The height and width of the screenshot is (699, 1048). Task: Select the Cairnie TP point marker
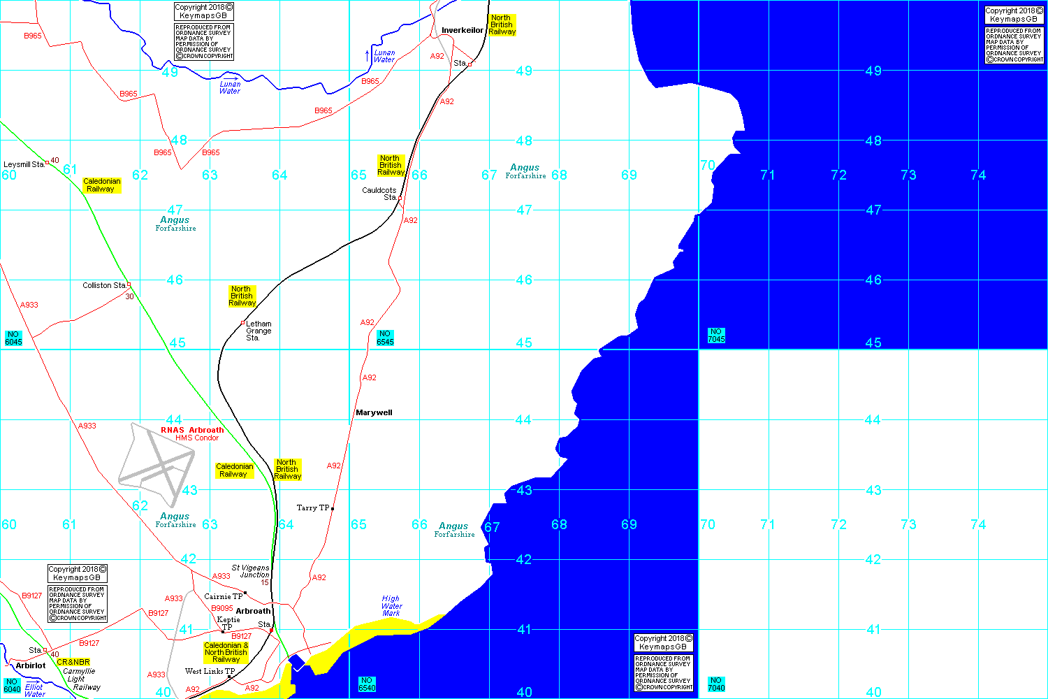point(245,593)
